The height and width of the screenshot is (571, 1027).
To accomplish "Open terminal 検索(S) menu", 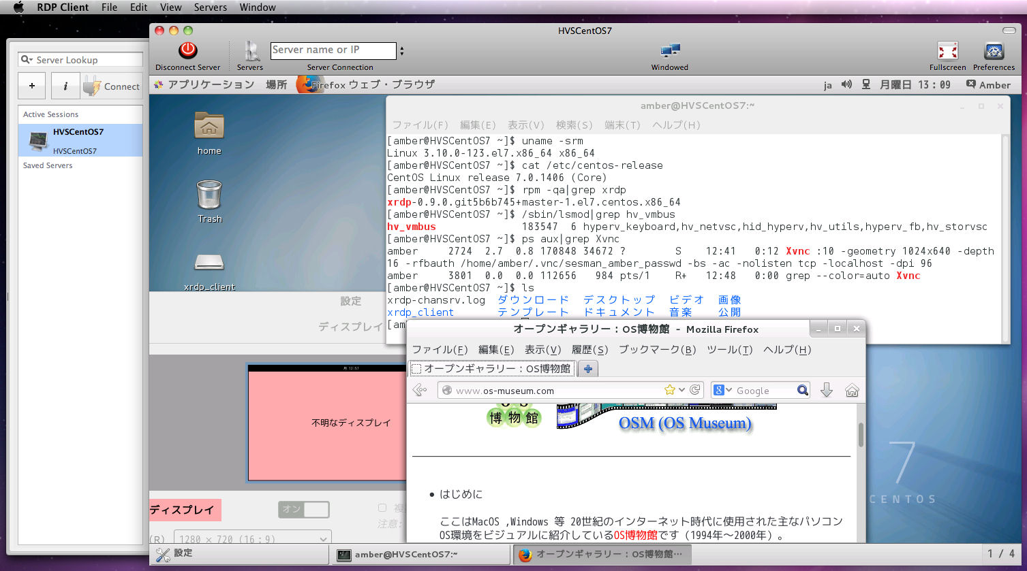I will [x=574, y=125].
